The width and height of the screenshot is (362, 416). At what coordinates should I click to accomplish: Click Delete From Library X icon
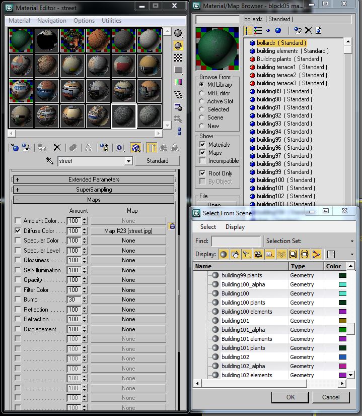click(308, 31)
